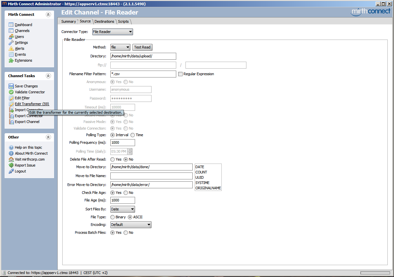Image resolution: width=394 pixels, height=277 pixels.
Task: Click the Error Move-to Directory field
Action: (152, 185)
